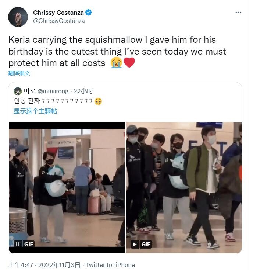
Task: Open the 上午4:47 2022年11月3日 timestamp
Action: point(44,265)
